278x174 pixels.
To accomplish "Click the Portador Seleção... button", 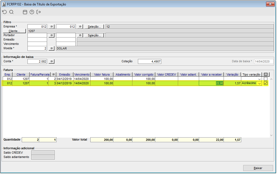I will coord(94,35).
